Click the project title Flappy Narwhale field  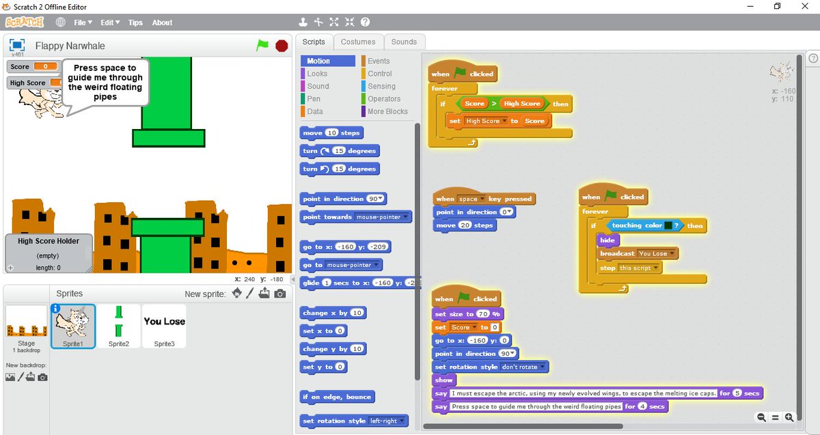point(137,46)
